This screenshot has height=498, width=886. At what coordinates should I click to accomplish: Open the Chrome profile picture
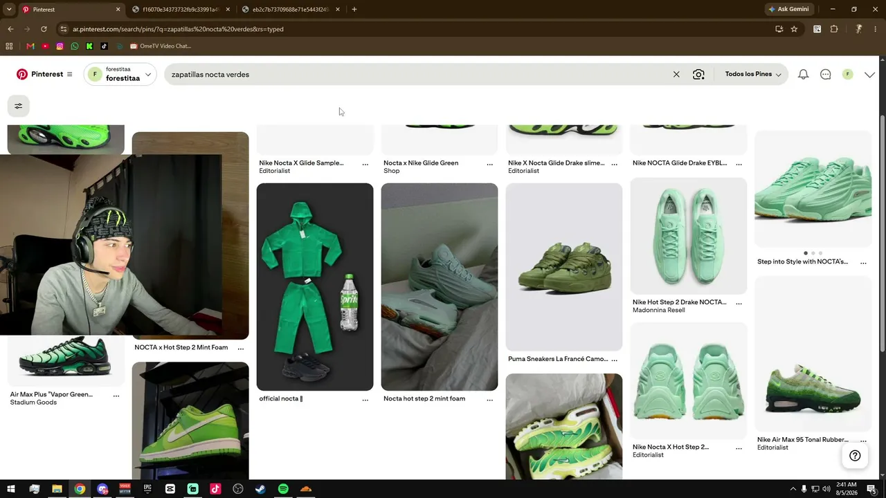coord(858,29)
